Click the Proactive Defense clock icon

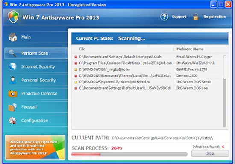(12, 94)
